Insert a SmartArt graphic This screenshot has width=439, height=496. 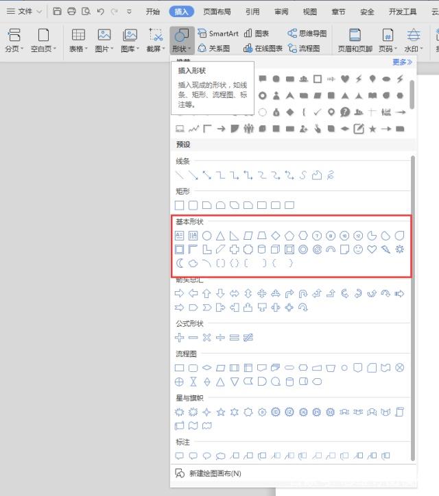click(x=218, y=33)
